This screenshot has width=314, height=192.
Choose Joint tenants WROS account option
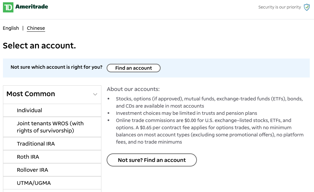[50, 127]
